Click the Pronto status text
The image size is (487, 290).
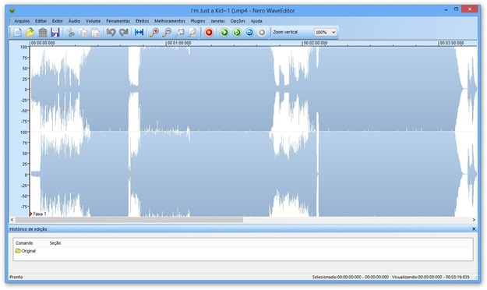(x=16, y=277)
